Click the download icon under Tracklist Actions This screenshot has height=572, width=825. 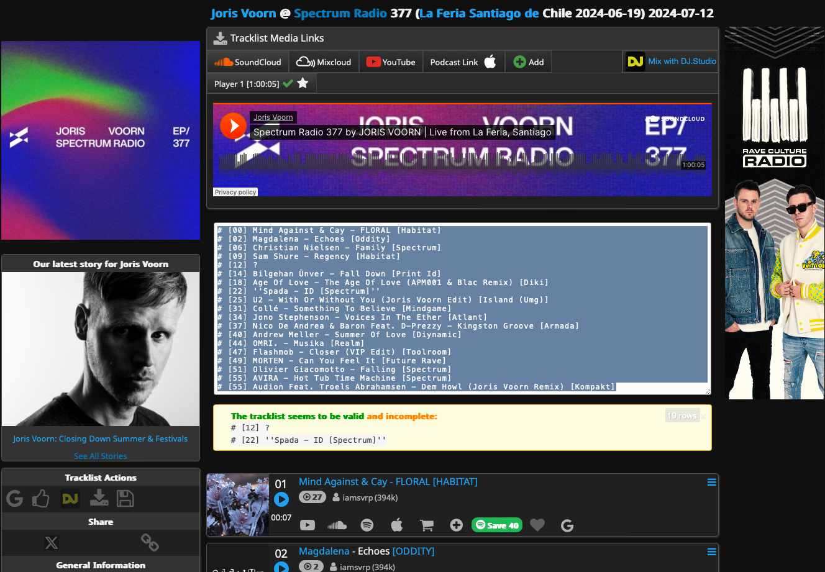(x=99, y=498)
